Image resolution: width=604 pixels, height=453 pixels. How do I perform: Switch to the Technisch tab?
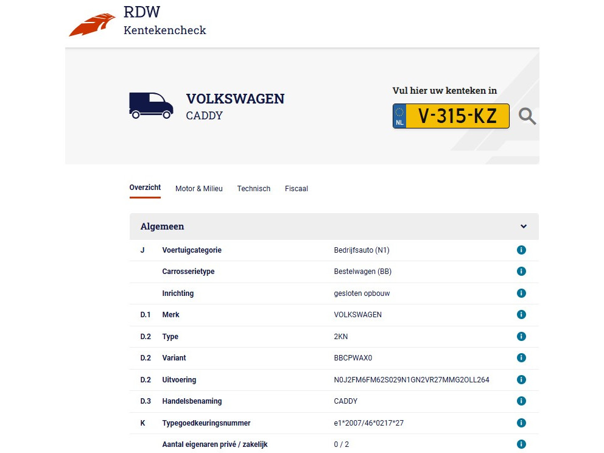(x=253, y=189)
